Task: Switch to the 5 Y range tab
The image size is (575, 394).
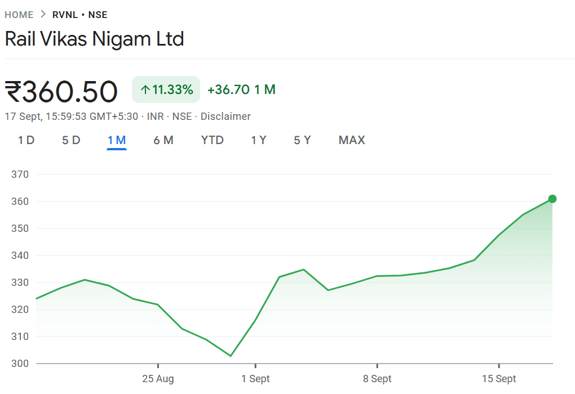Action: [x=302, y=140]
